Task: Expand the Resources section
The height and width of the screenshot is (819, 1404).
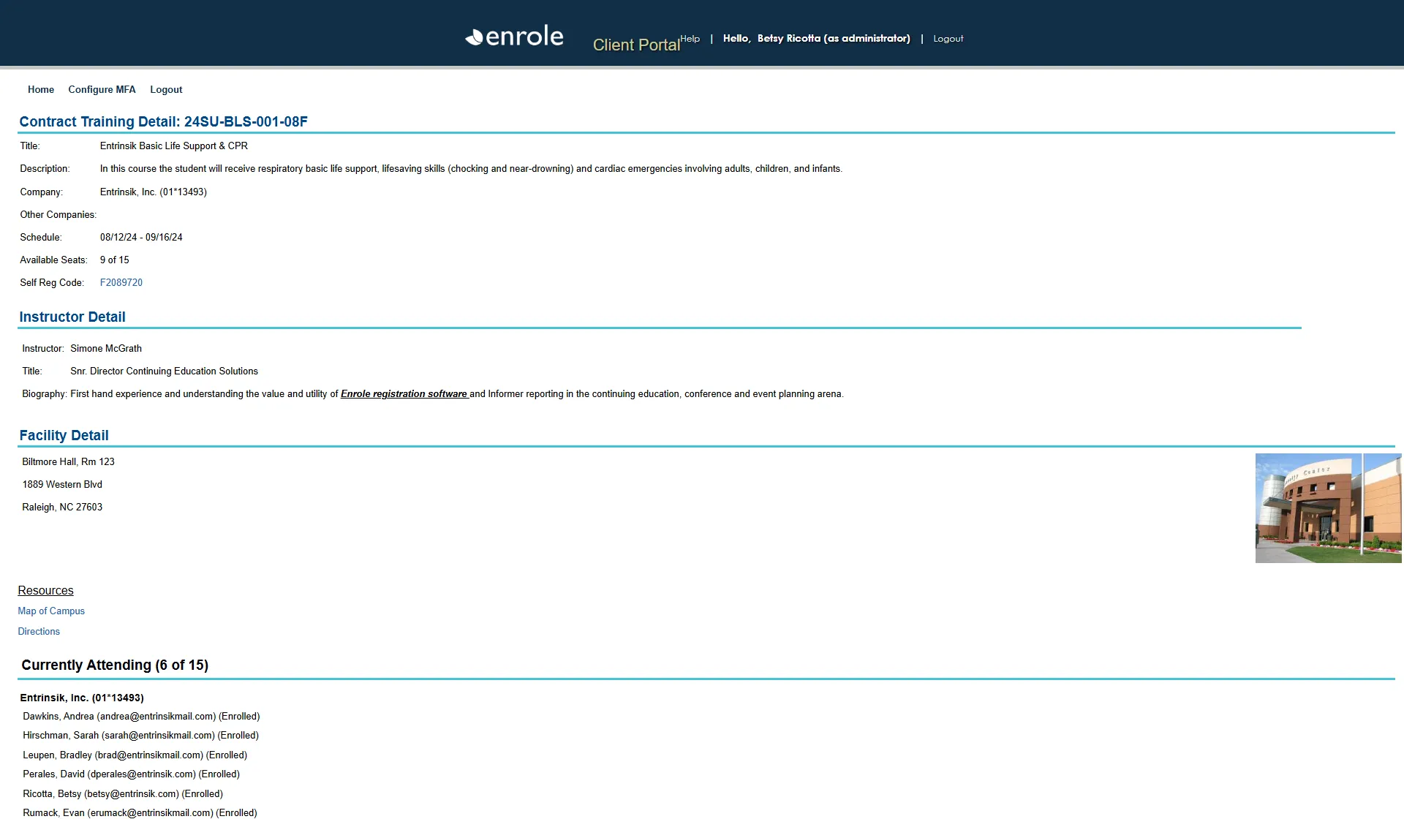Action: pyautogui.click(x=45, y=590)
